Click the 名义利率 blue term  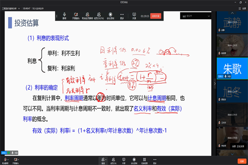(x=143, y=108)
